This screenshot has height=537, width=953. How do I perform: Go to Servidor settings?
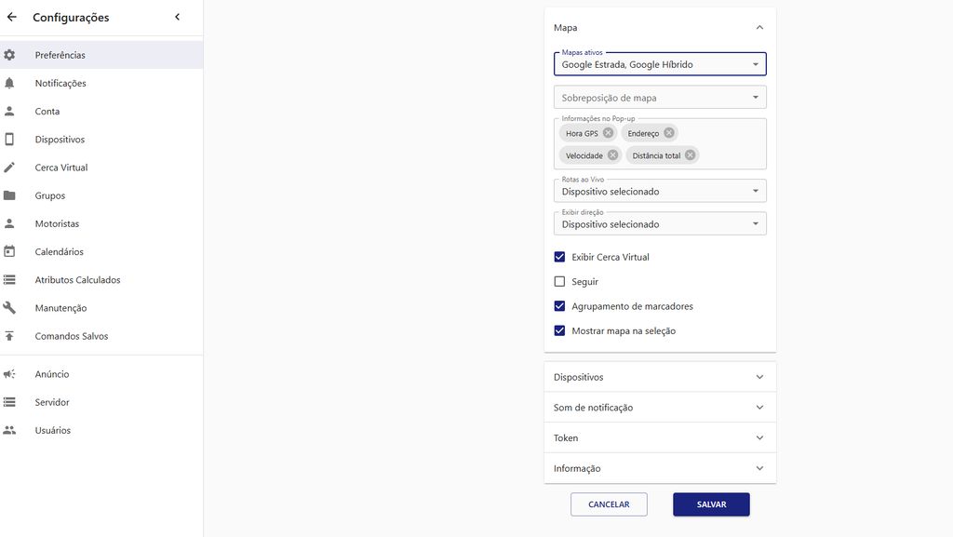pyautogui.click(x=52, y=402)
